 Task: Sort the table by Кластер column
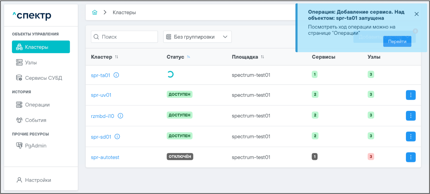116,57
